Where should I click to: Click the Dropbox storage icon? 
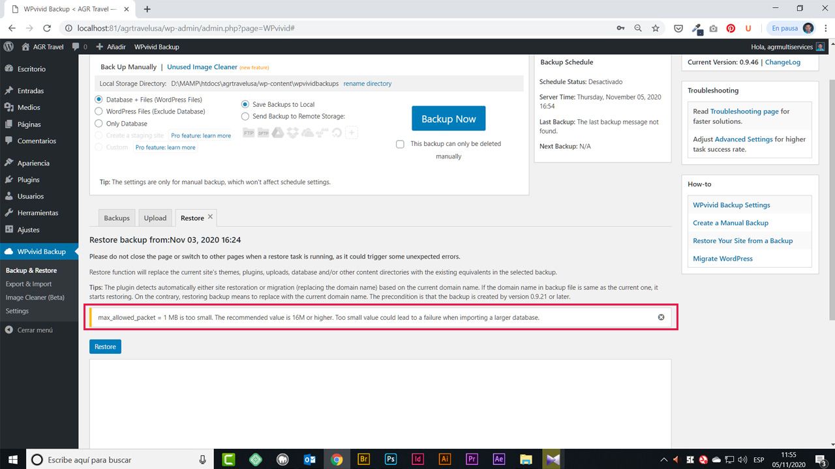click(x=293, y=133)
